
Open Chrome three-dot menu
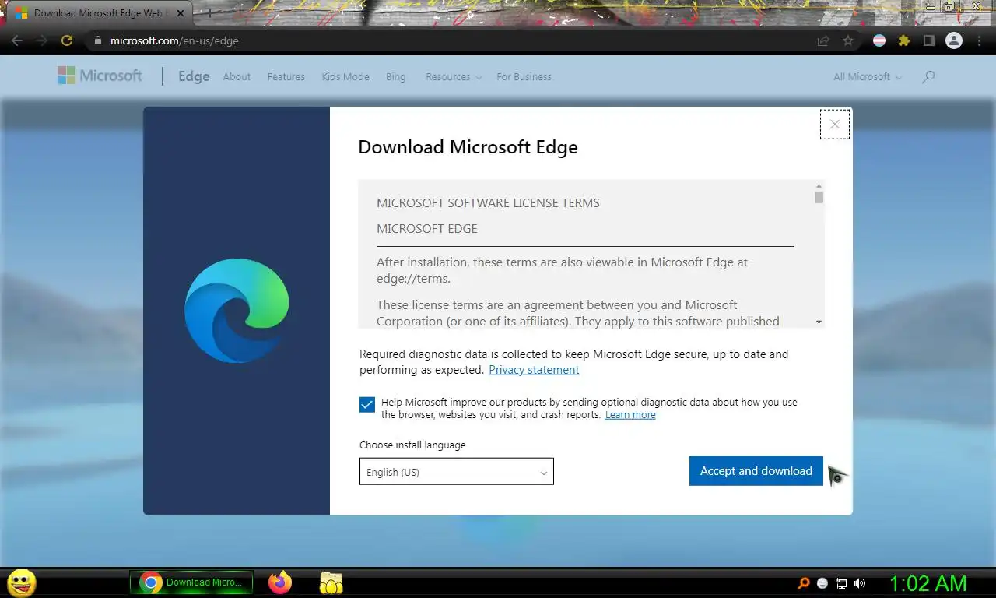(979, 40)
